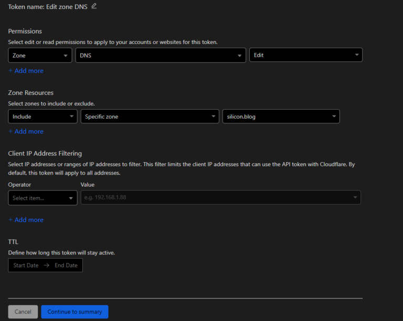Viewport: 403px width, 321px height.
Task: Click the pencil icon to rename token
Action: (94, 6)
